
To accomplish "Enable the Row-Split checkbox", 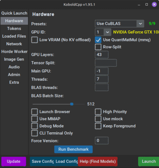I will click(98, 47).
